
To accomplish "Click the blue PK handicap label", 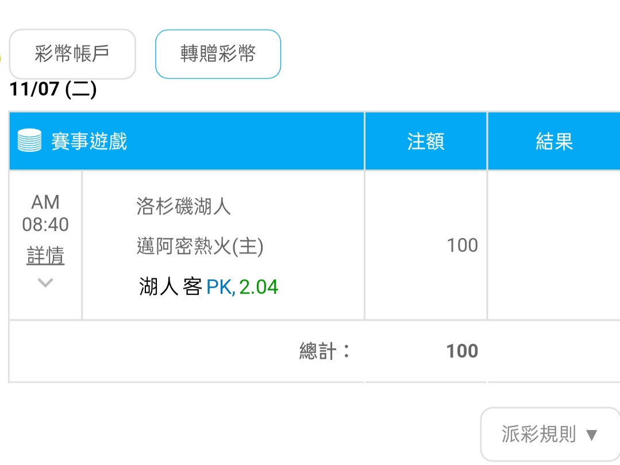I will 221,287.
